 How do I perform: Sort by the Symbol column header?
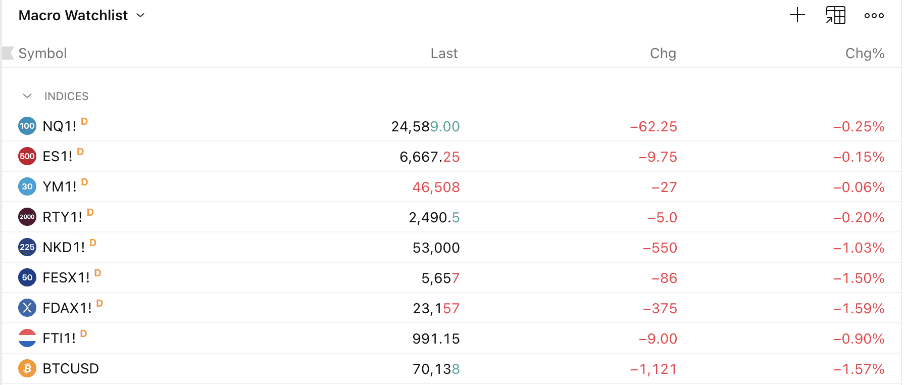pos(42,54)
